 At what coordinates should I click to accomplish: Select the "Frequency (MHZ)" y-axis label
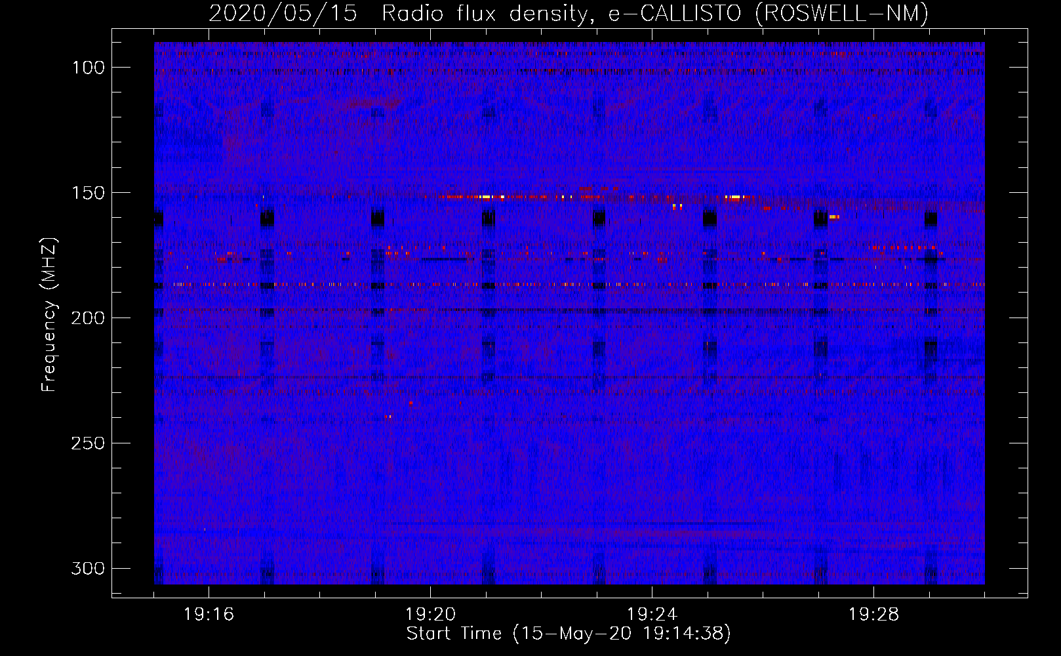[x=49, y=314]
